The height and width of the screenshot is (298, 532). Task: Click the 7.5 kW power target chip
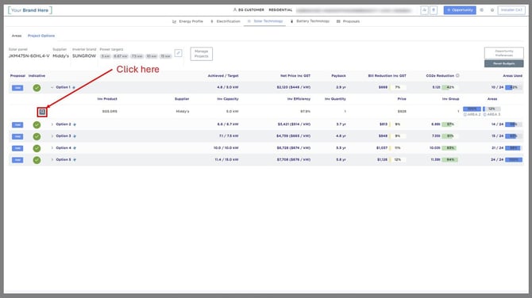[137, 56]
